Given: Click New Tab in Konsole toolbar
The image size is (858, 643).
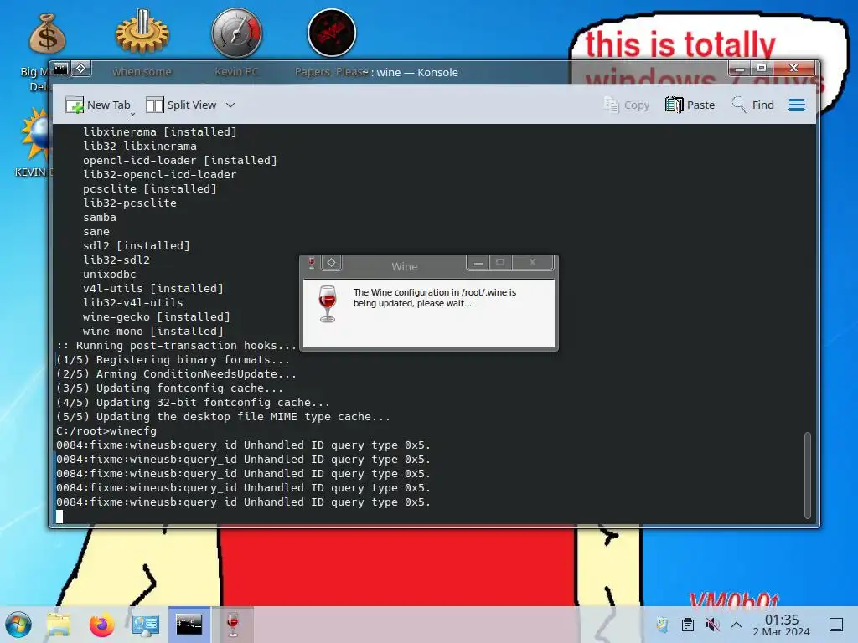Looking at the screenshot, I should (x=97, y=105).
